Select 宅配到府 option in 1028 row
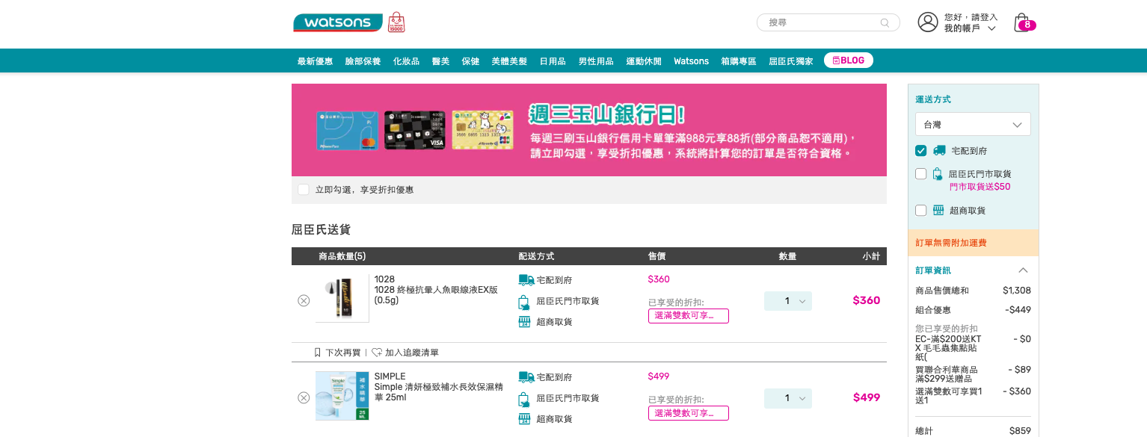This screenshot has width=1147, height=437. pos(555,280)
